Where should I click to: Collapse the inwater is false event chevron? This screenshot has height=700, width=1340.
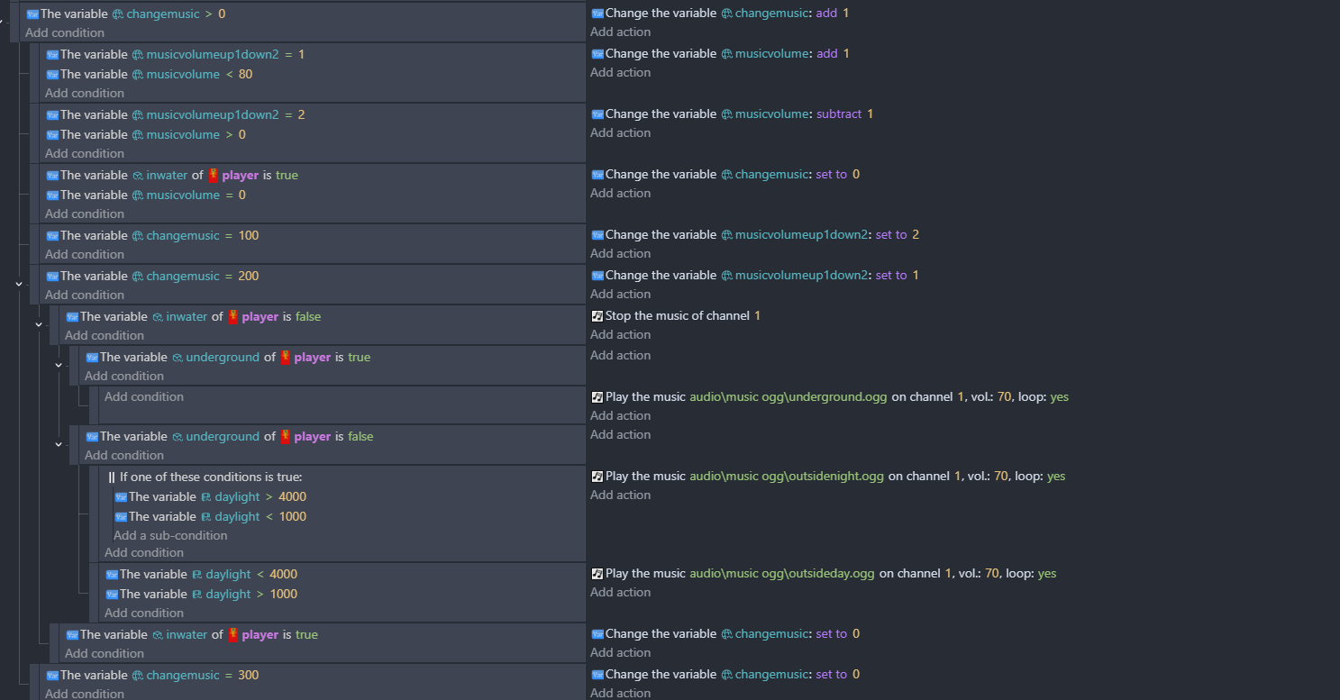(x=39, y=323)
